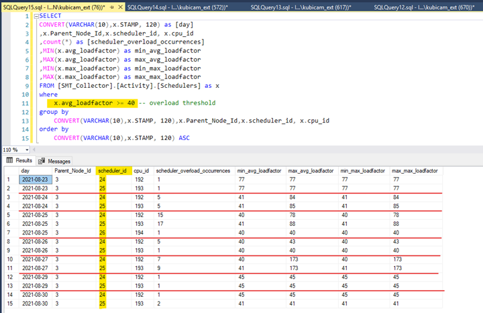The width and height of the screenshot is (483, 313).
Task: Click max_max_loadfactor 84 in row 3
Action: (x=416, y=197)
